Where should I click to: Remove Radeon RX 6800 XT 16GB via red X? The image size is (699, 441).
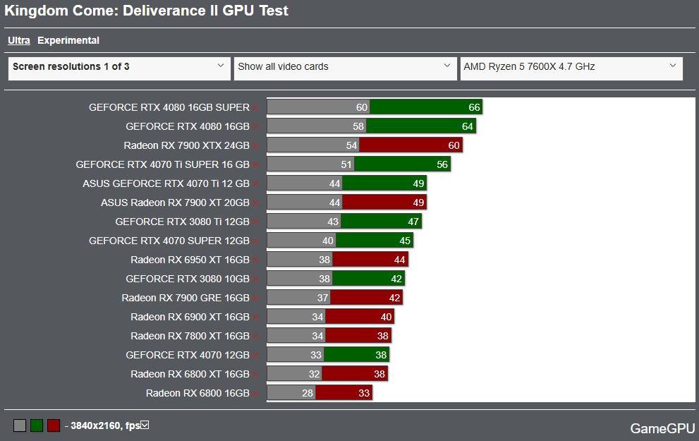256,375
